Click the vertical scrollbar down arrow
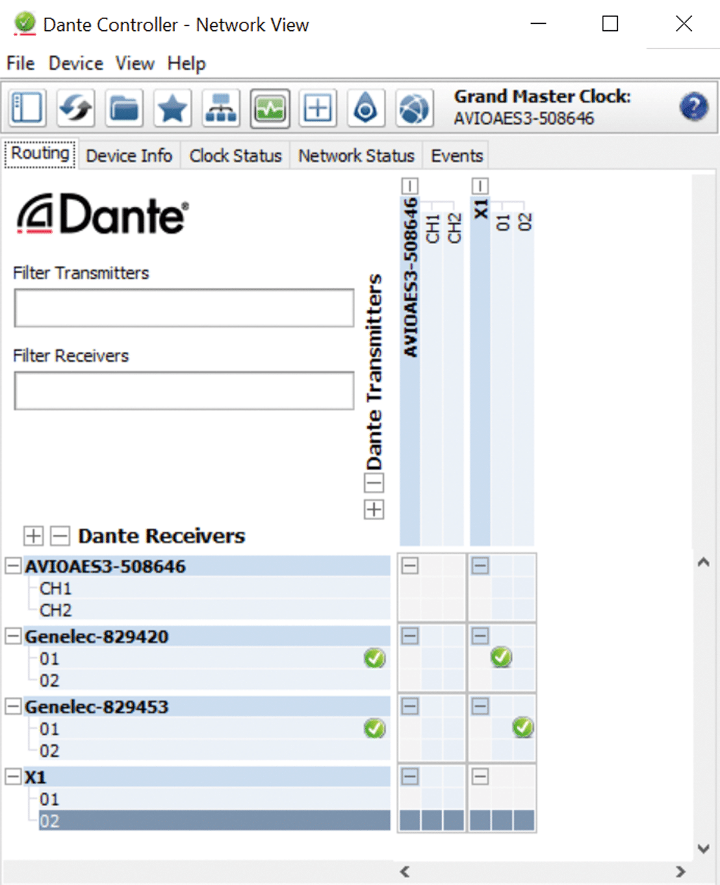The height and width of the screenshot is (885, 720). coord(703,848)
